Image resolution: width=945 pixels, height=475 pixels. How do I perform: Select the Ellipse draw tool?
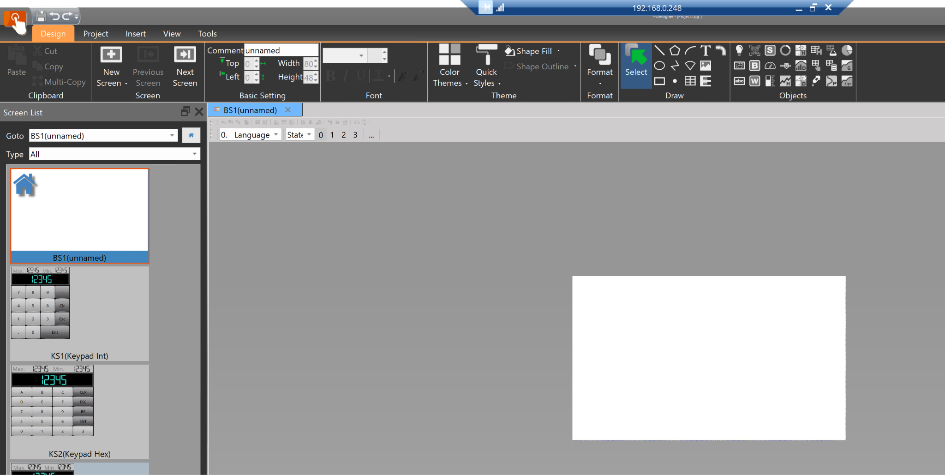[x=659, y=66]
